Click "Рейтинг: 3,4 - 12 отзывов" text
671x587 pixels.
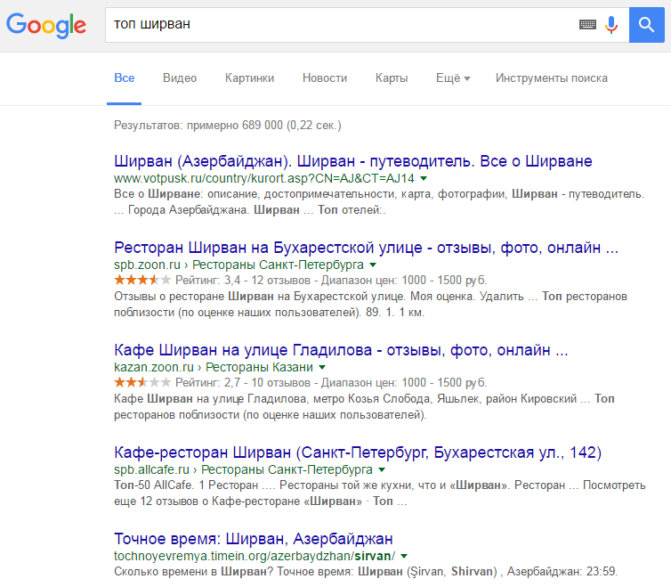click(x=243, y=281)
